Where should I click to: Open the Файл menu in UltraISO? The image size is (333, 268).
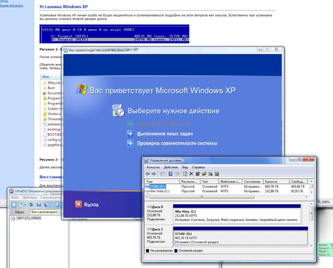15,197
